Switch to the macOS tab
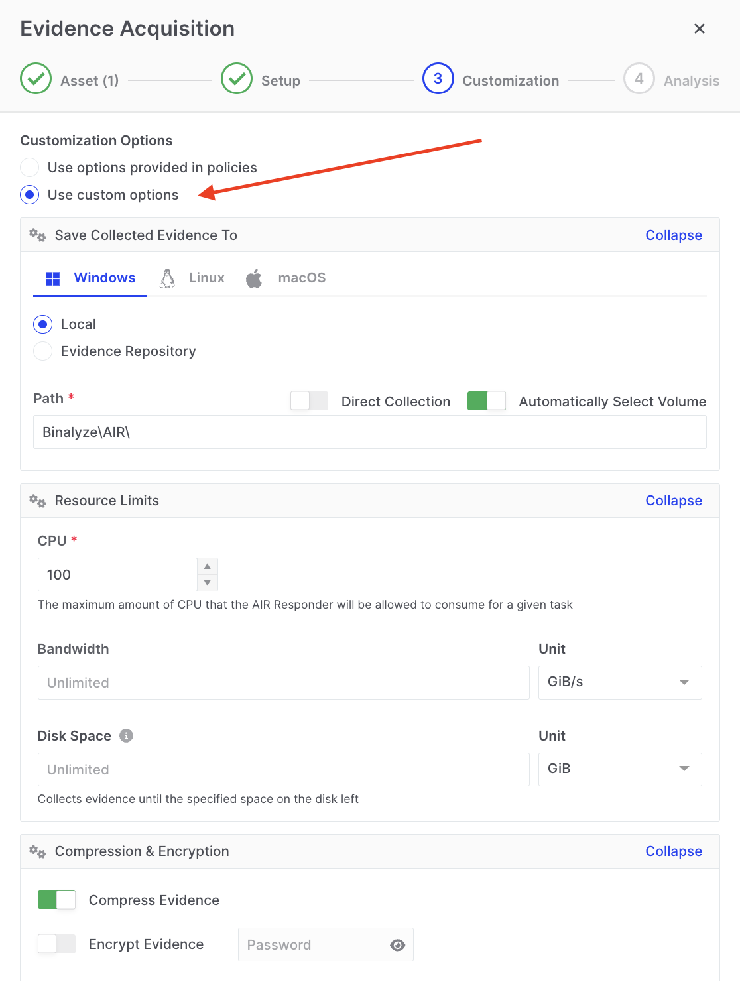 (x=287, y=278)
